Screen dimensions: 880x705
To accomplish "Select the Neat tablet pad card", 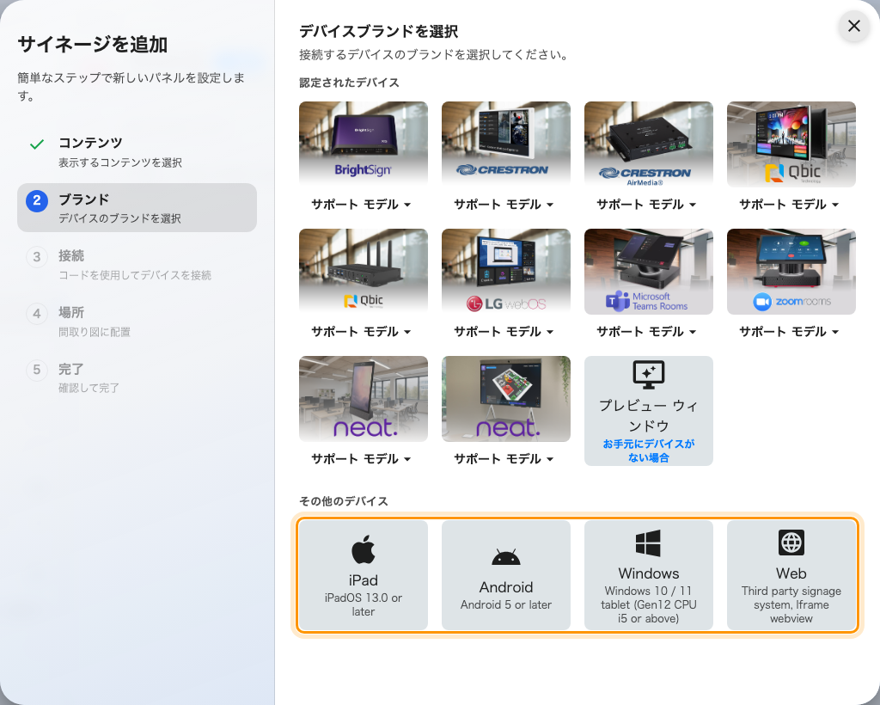I will click(x=364, y=399).
